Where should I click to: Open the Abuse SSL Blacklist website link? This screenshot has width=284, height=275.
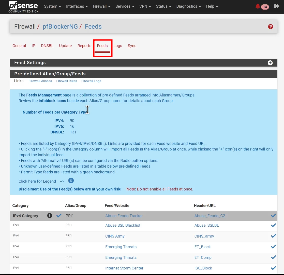(123, 225)
